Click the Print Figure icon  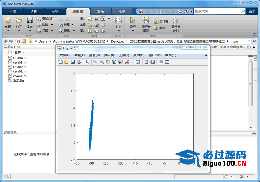[x=79, y=62]
